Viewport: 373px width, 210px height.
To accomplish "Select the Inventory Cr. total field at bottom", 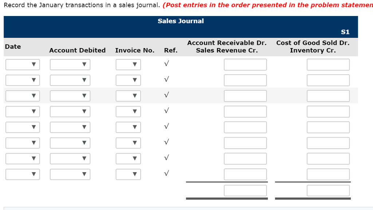I will tap(328, 190).
